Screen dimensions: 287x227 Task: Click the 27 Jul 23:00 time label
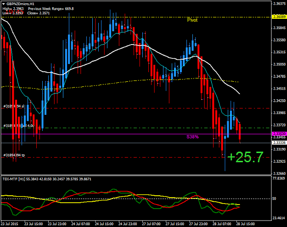198,224
